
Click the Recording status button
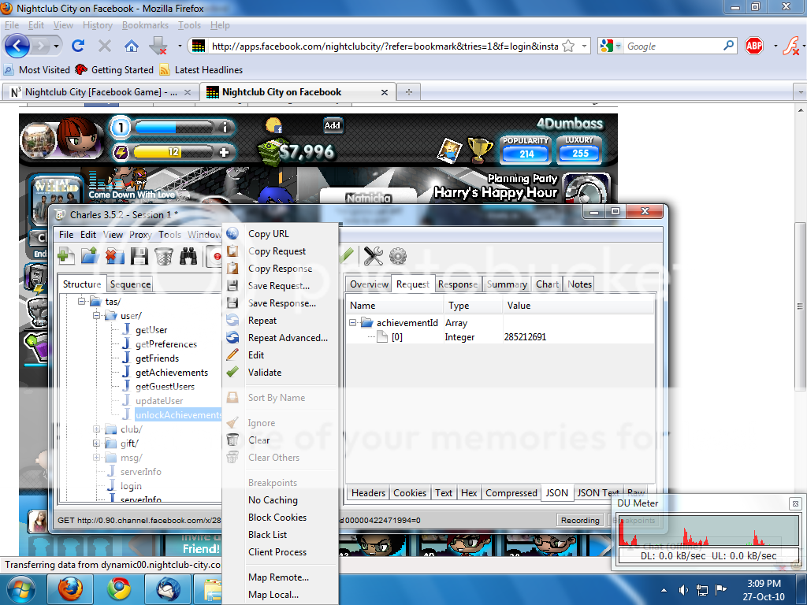click(x=580, y=520)
